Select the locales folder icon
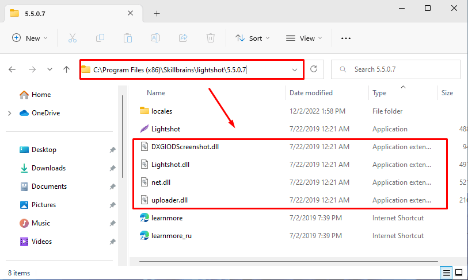468x280 pixels. pyautogui.click(x=144, y=111)
